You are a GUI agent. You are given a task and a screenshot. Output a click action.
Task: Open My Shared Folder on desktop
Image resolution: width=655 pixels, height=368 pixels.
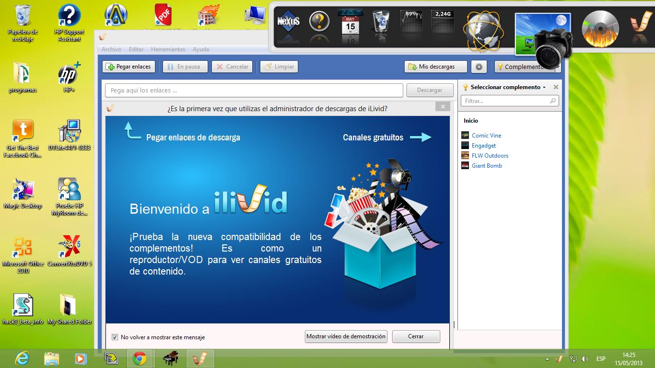point(69,309)
